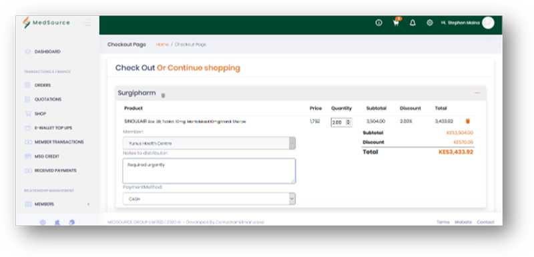
Task: Click the subtotal amount KES3,504.00
Action: (x=460, y=133)
